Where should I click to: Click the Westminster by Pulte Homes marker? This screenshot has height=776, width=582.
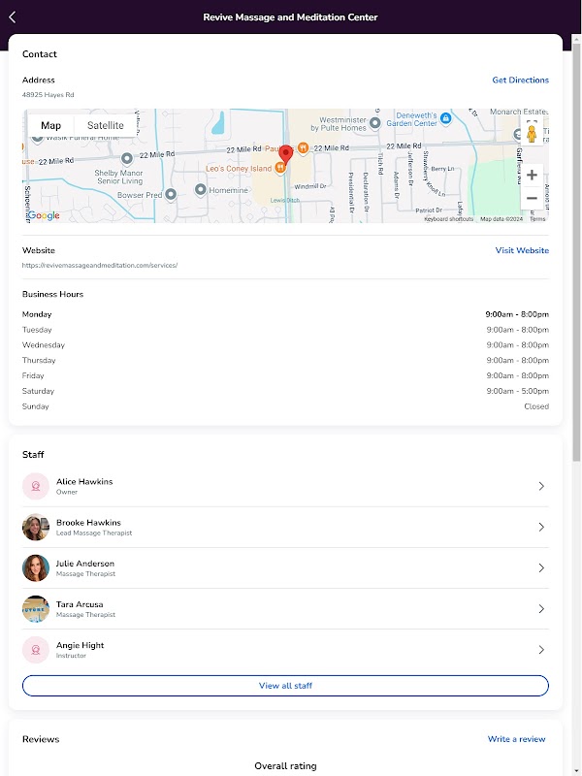pos(375,122)
